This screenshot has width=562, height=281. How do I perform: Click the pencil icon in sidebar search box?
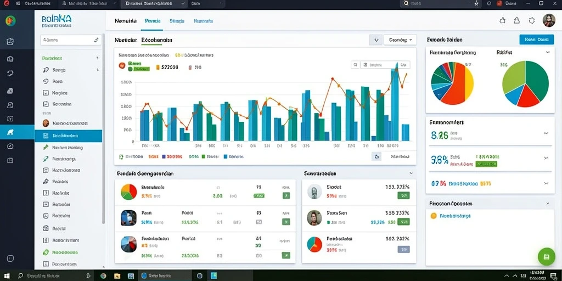96,40
